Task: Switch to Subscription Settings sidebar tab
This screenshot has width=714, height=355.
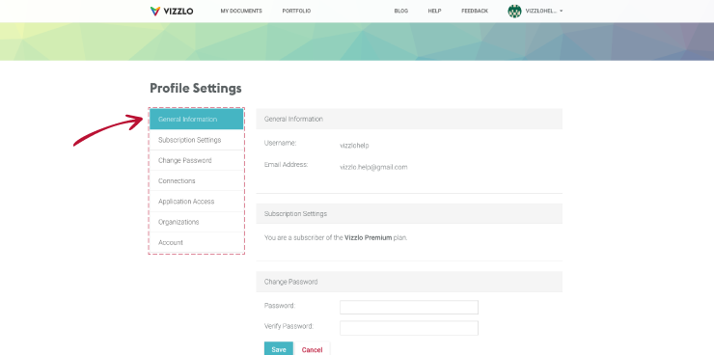Action: click(196, 140)
